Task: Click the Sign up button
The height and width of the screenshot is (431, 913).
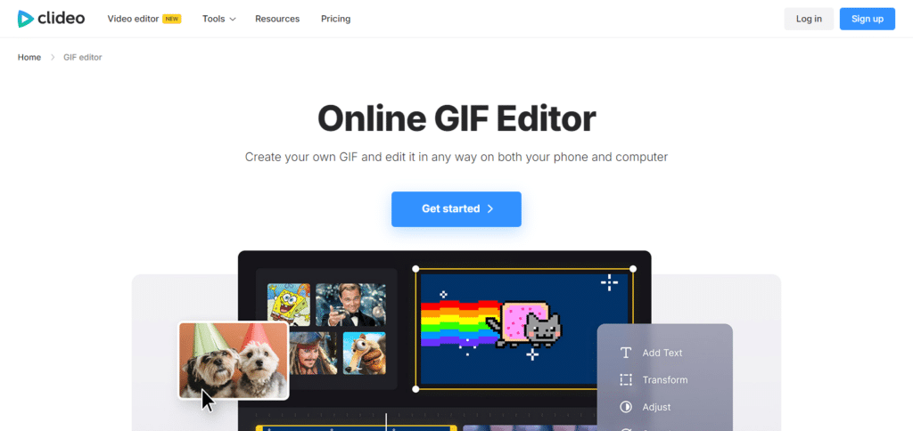Action: click(x=867, y=19)
